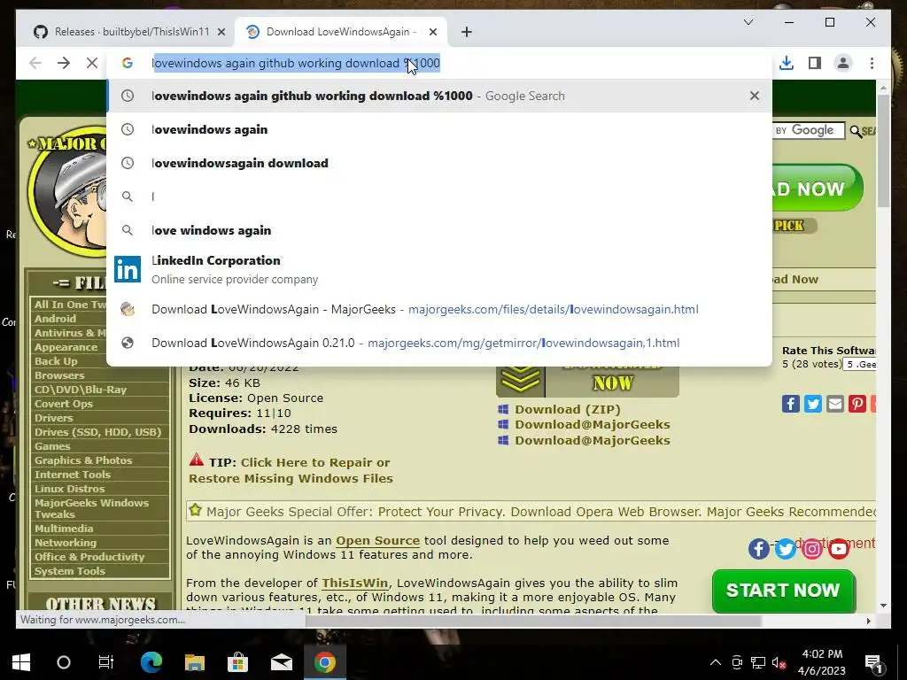The height and width of the screenshot is (680, 907).
Task: Remove the first suggestion with X
Action: click(755, 96)
